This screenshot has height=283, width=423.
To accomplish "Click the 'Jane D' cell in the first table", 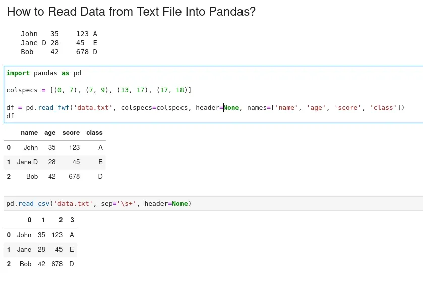I will tap(27, 162).
